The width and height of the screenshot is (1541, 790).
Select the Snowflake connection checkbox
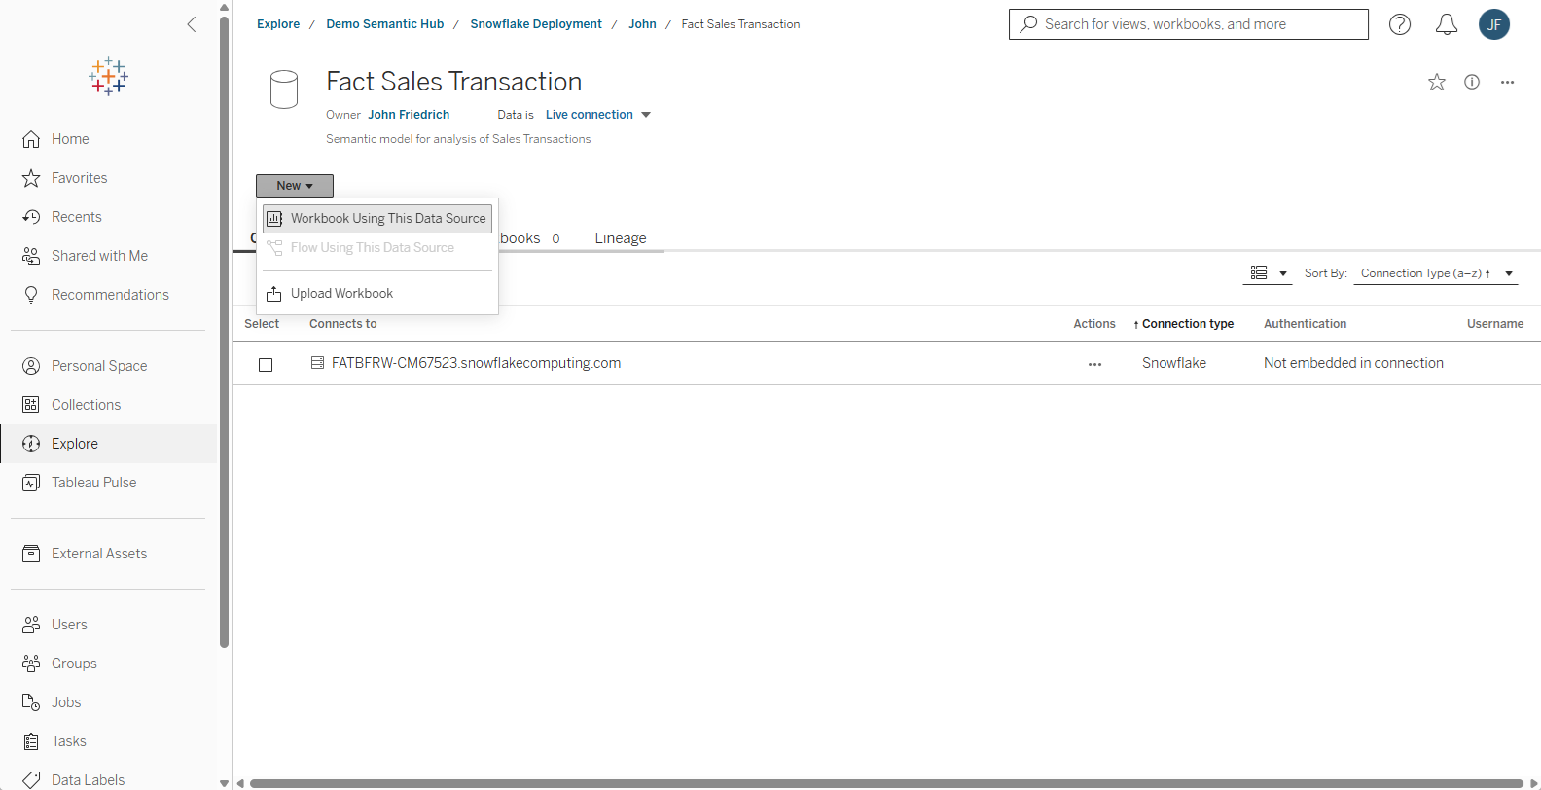[x=266, y=365]
